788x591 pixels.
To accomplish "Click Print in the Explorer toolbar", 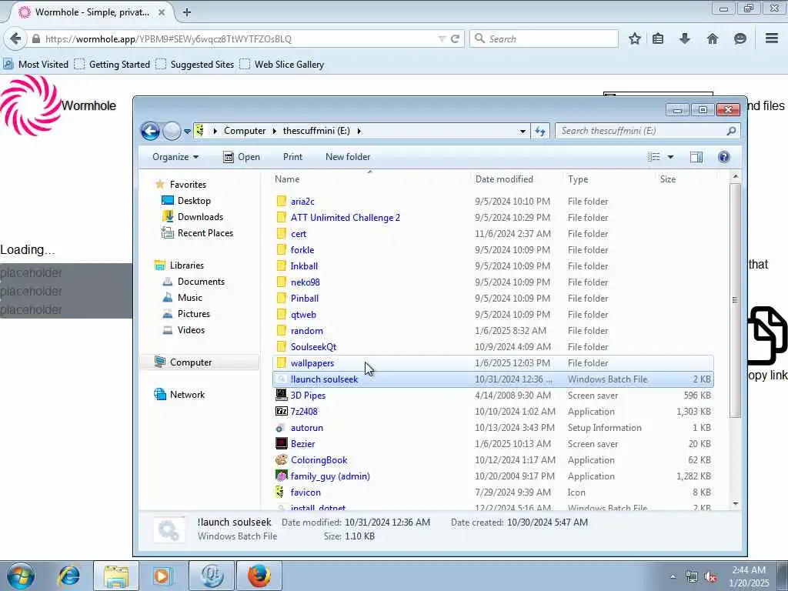I will coord(292,157).
